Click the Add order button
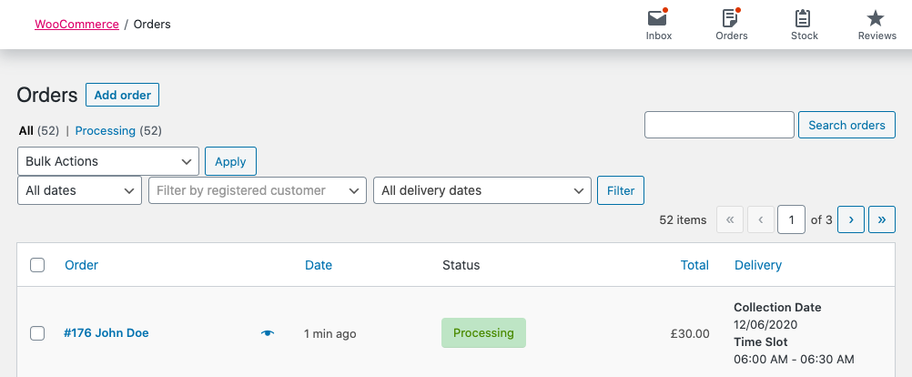The height and width of the screenshot is (377, 912). (x=123, y=95)
